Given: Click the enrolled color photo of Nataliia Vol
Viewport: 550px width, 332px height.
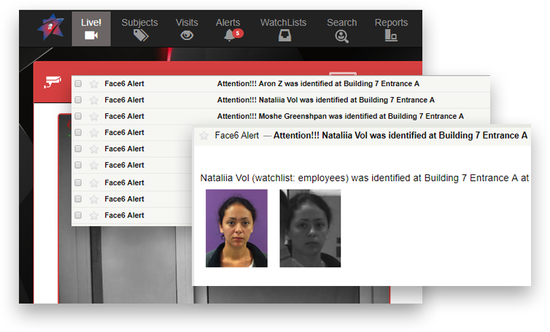Looking at the screenshot, I should 236,228.
